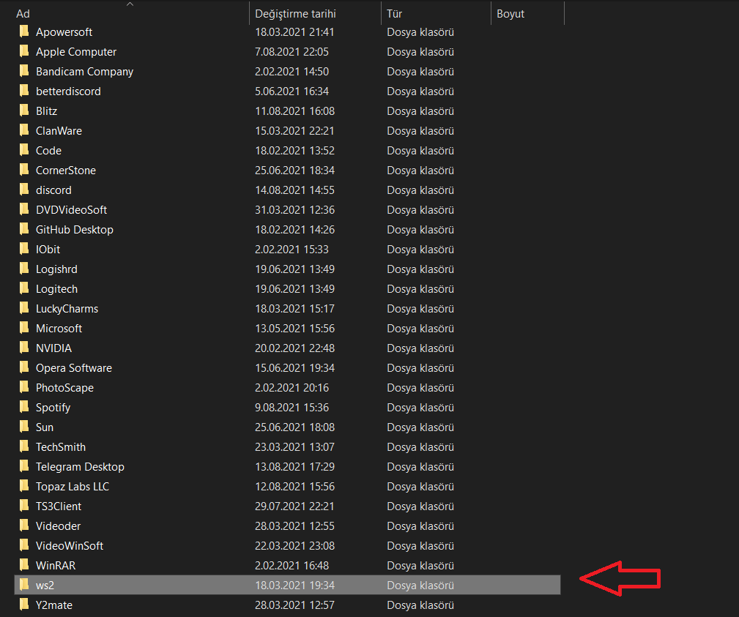Click the Blitz folder icon
The width and height of the screenshot is (739, 617).
(x=24, y=111)
